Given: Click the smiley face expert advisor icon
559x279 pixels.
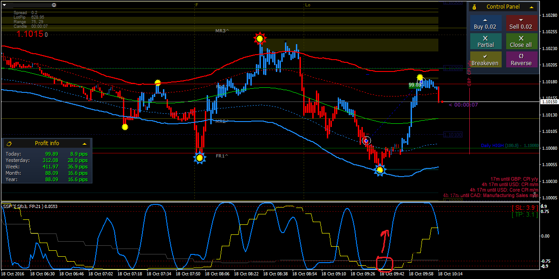Looking at the screenshot, I should pos(54,5).
